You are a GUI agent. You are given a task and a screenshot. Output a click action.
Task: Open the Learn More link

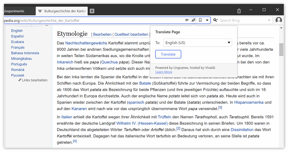[x=164, y=72]
